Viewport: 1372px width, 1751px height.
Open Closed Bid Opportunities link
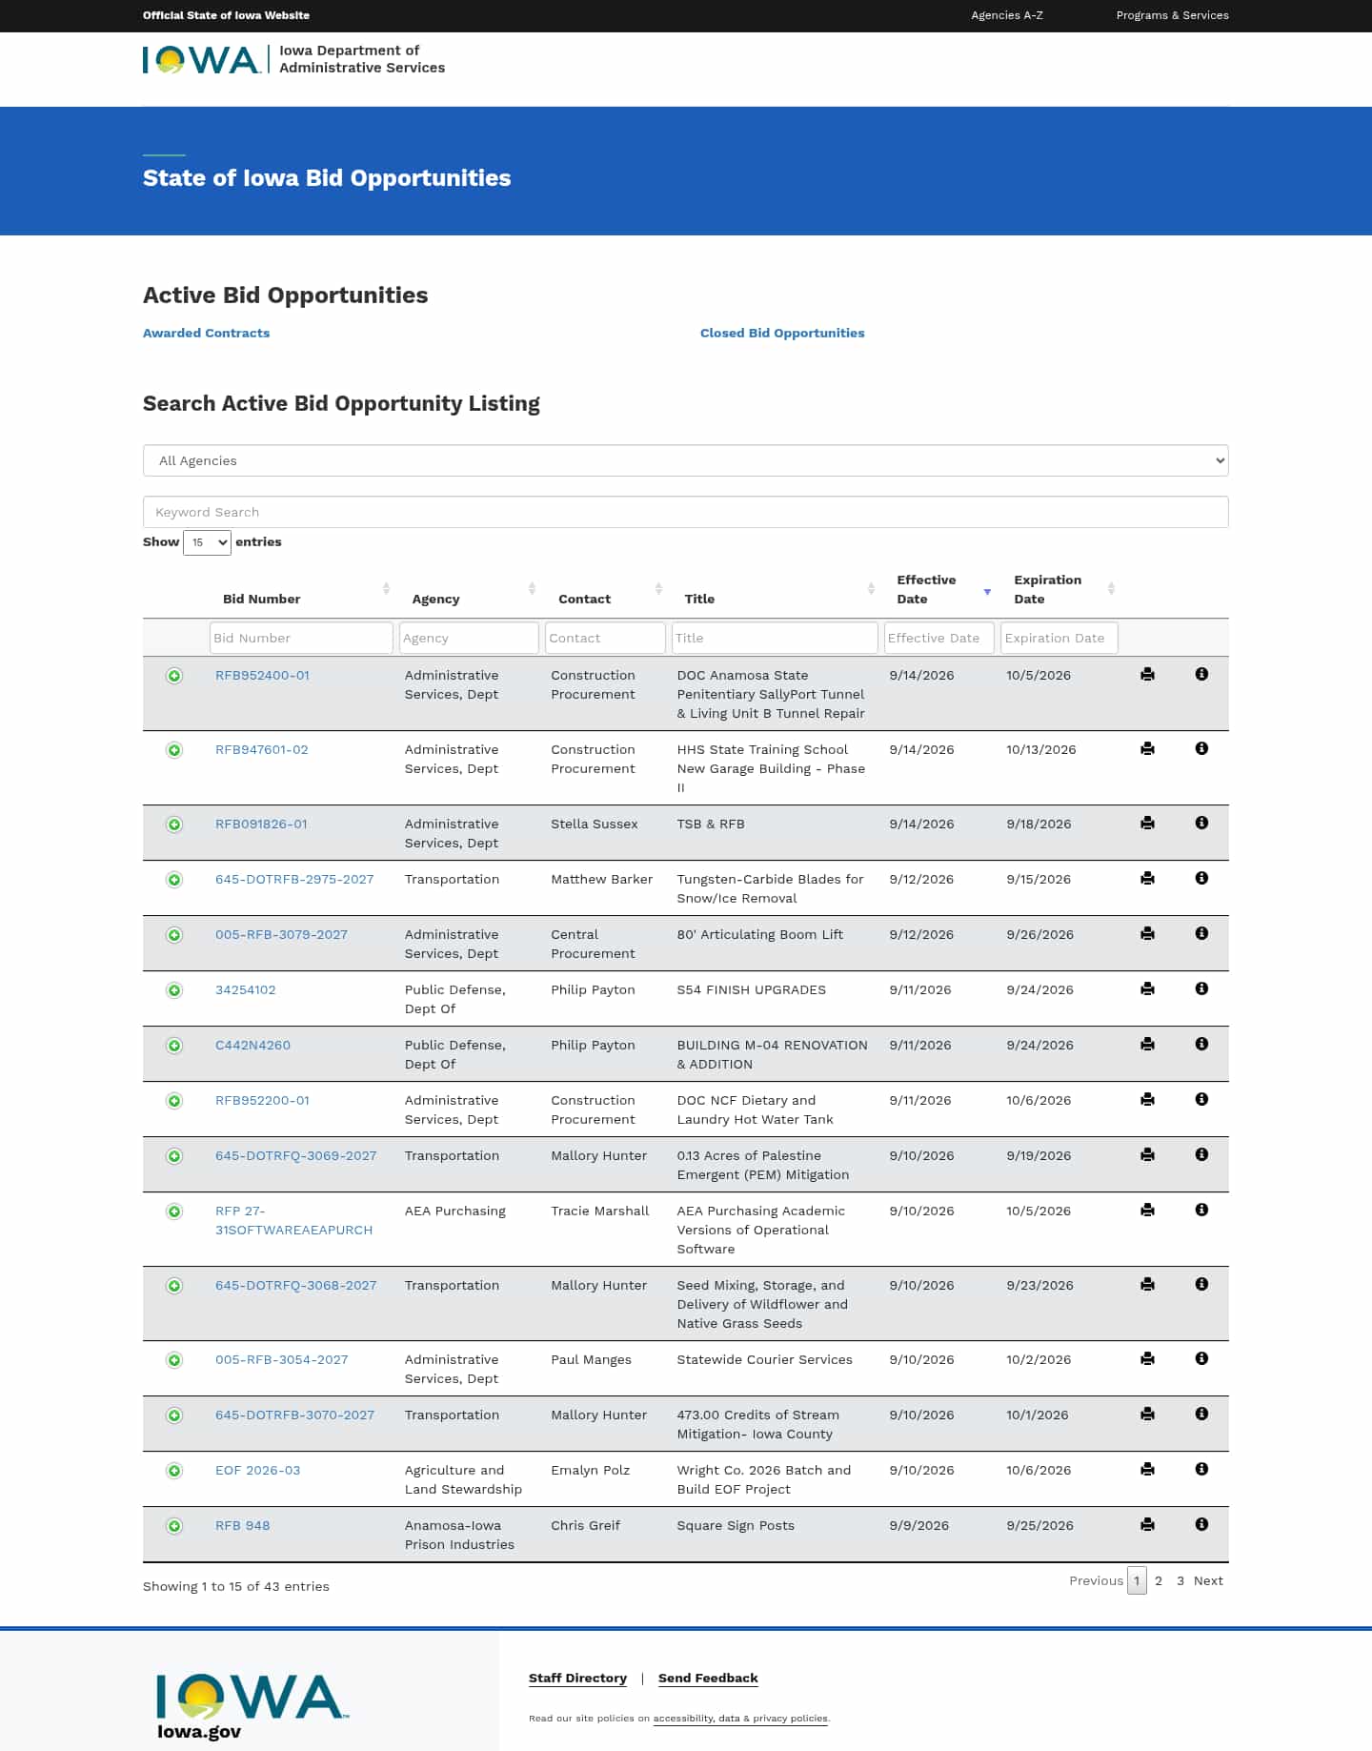click(782, 333)
